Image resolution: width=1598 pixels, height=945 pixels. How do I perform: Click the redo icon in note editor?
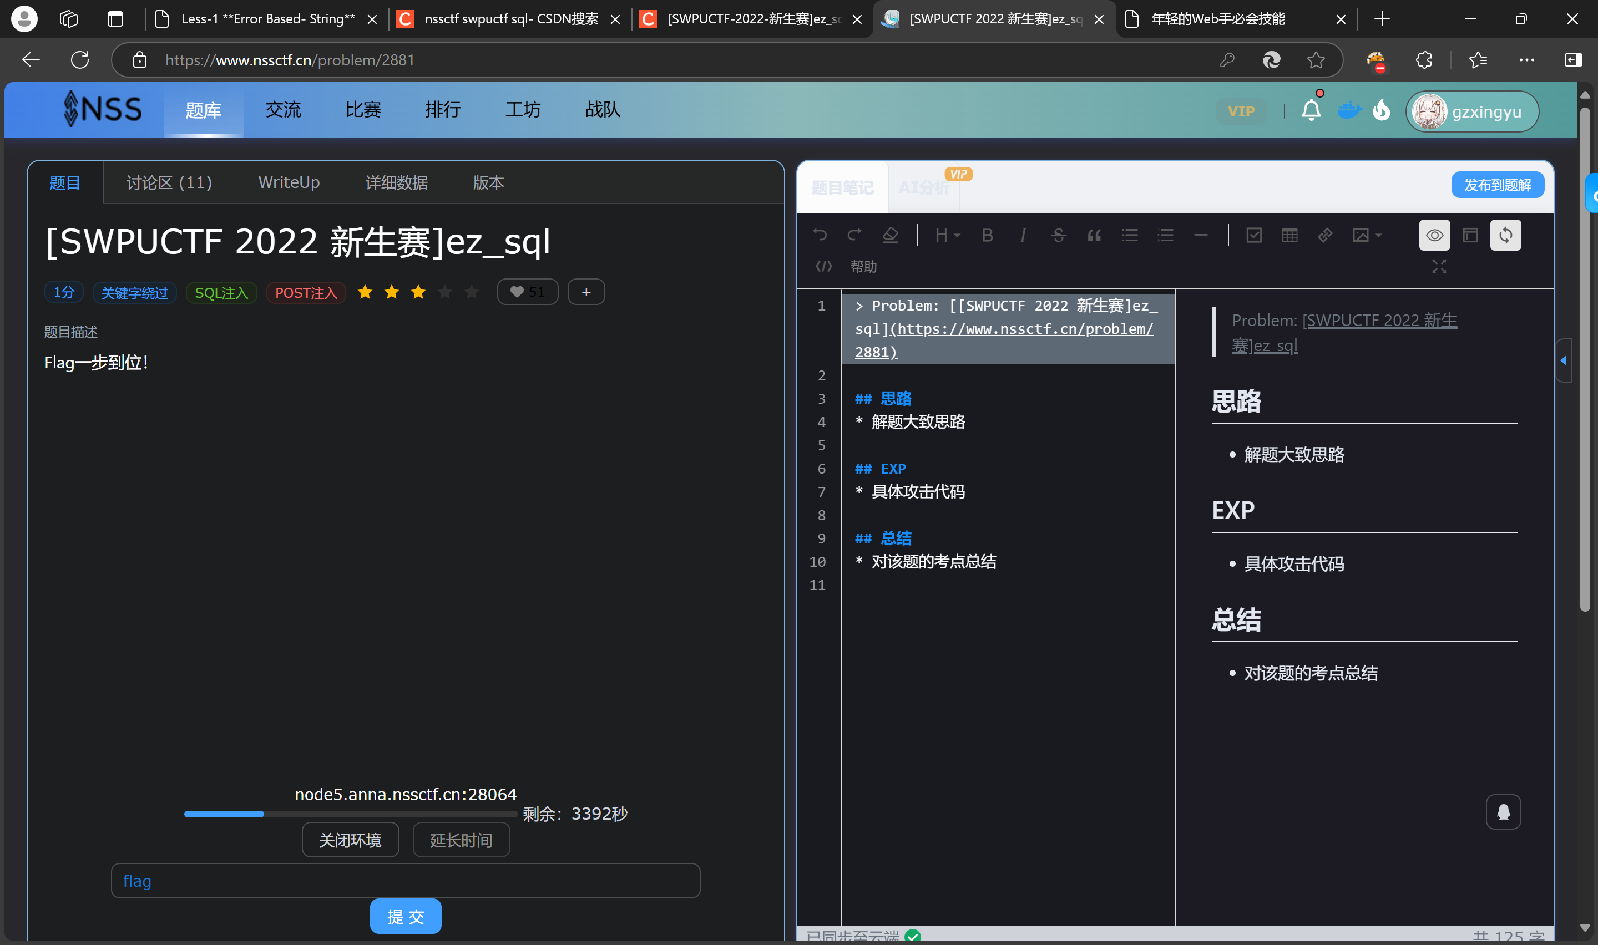[854, 235]
